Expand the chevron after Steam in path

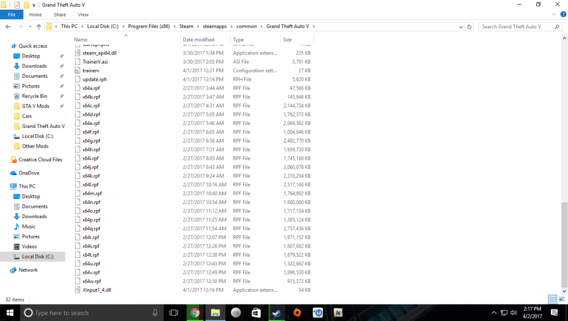click(x=198, y=27)
